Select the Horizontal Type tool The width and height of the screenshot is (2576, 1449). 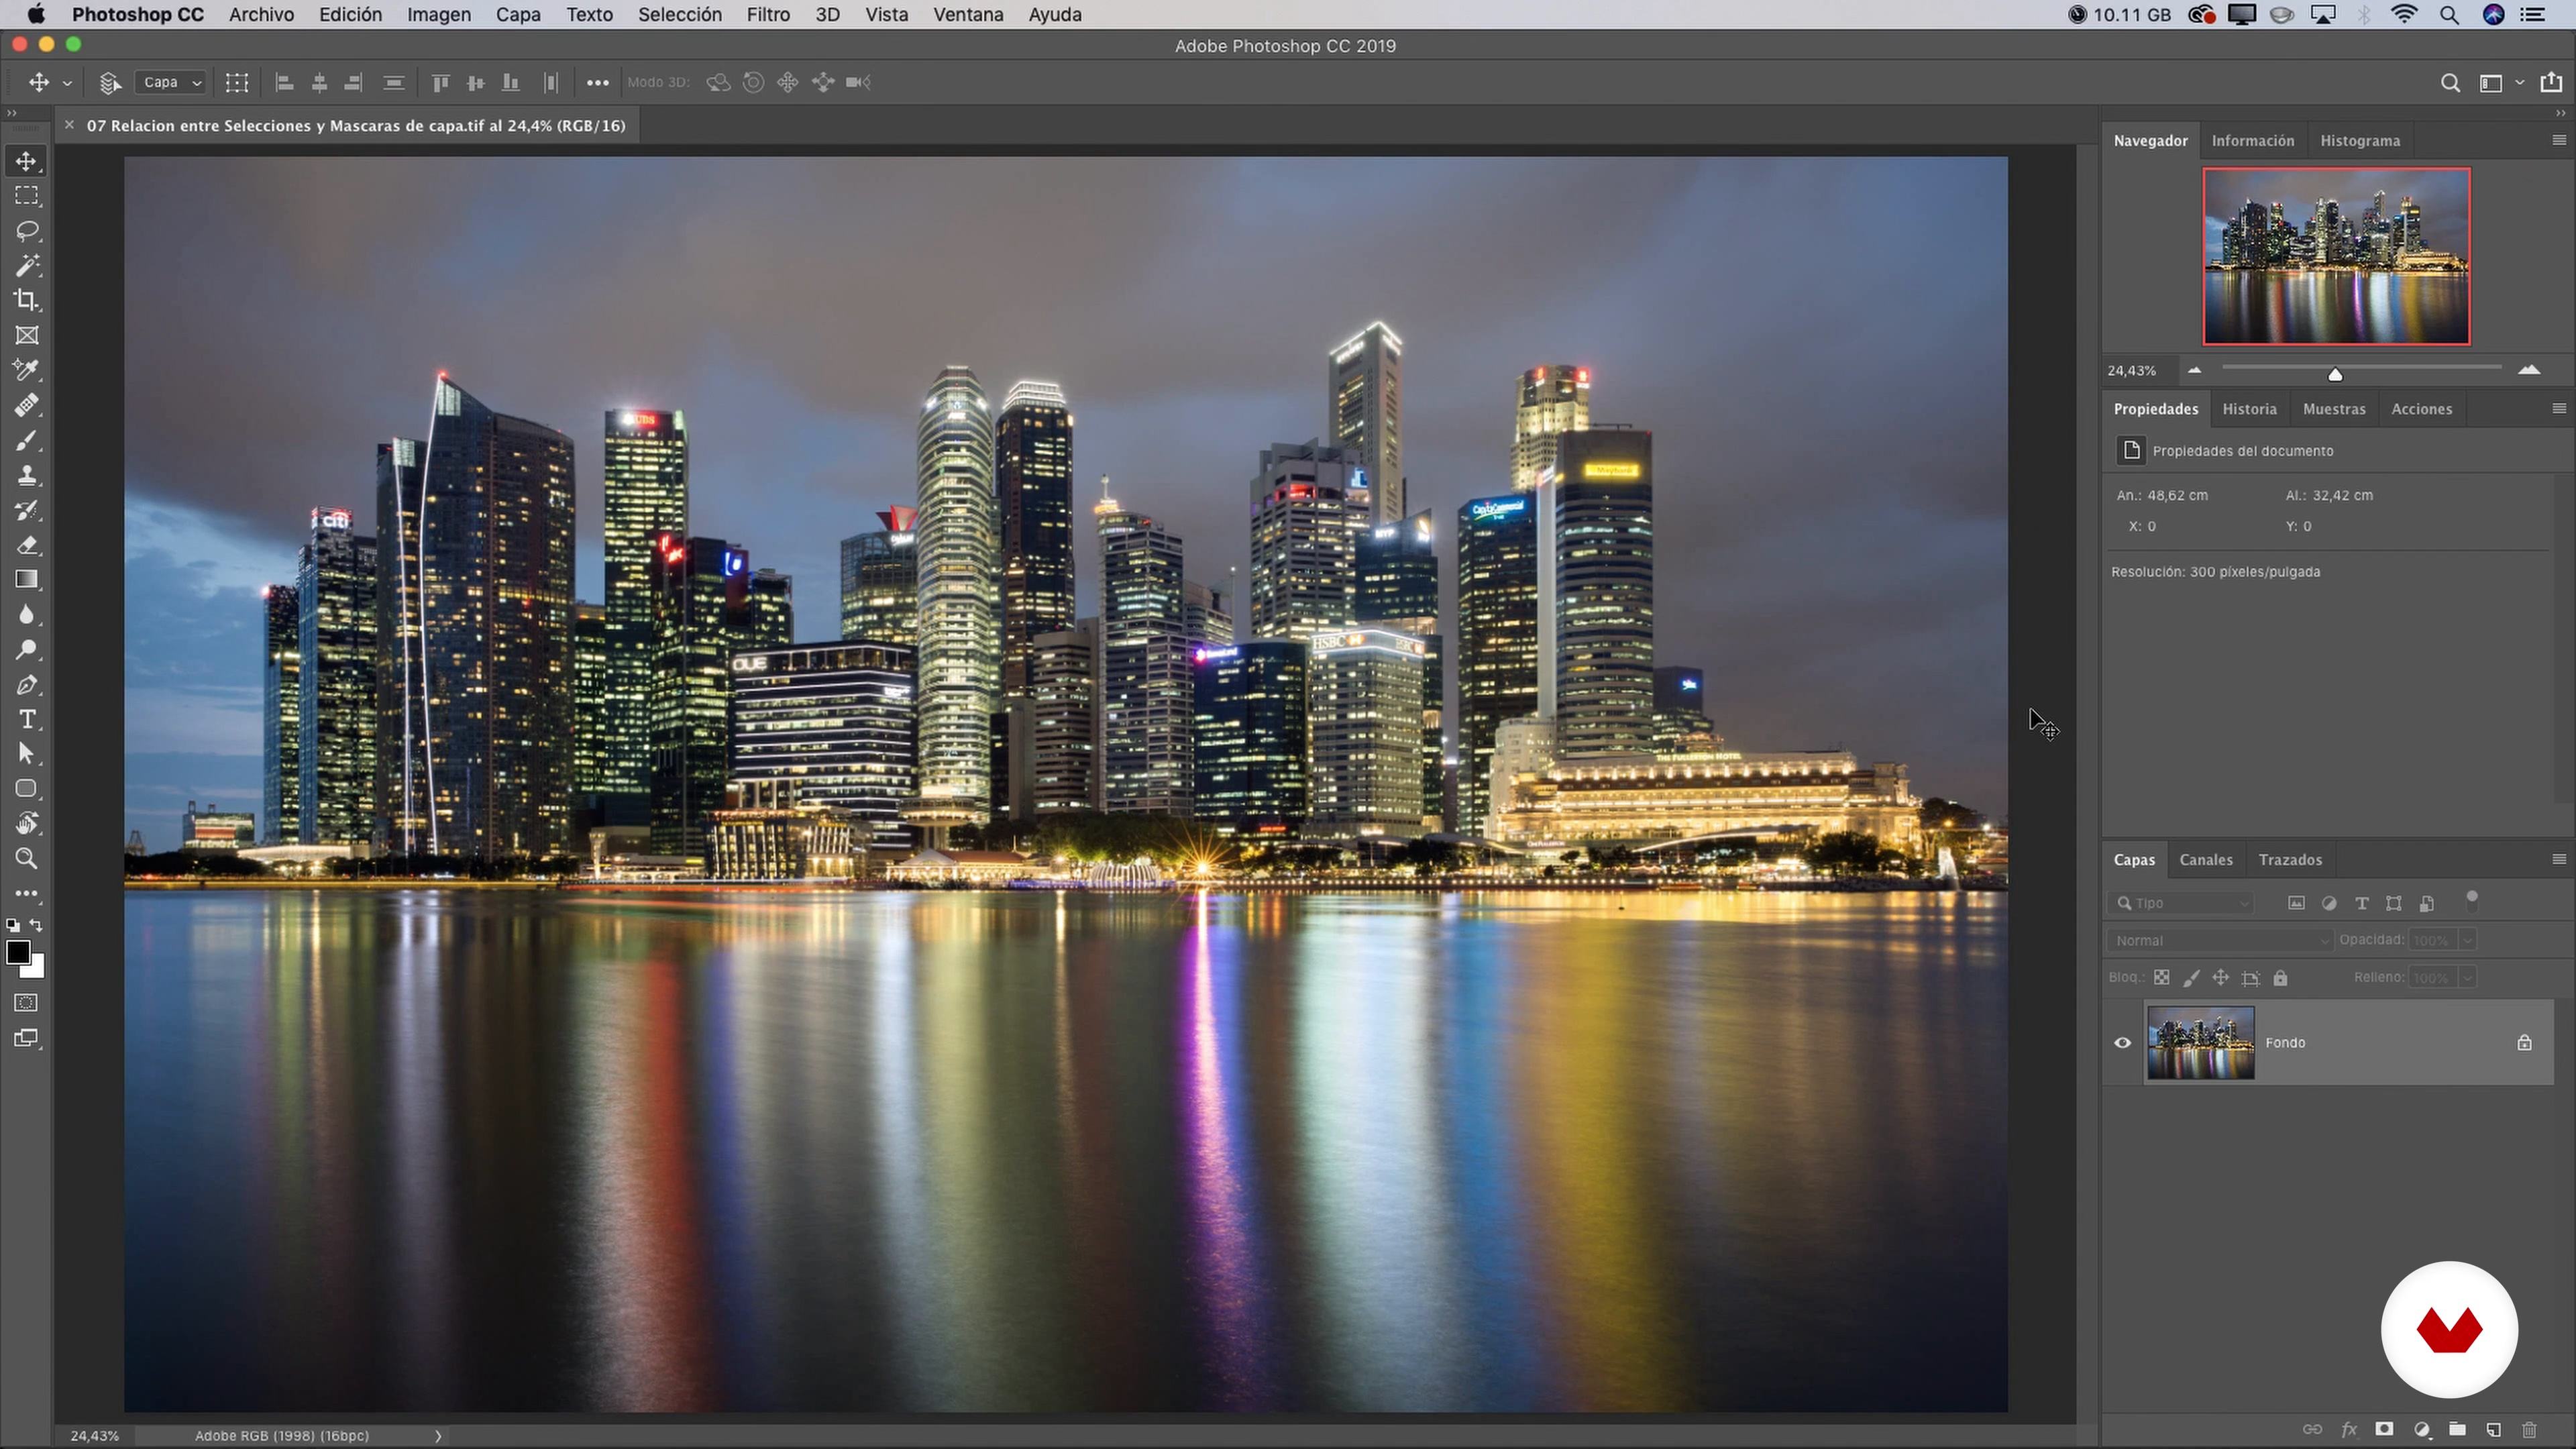pyautogui.click(x=27, y=720)
